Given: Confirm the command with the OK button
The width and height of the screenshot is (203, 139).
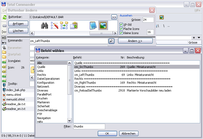Looking at the screenshot, I should (x=107, y=133).
